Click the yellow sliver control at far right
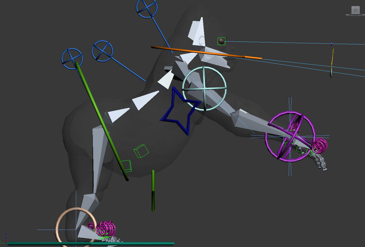This screenshot has width=365, height=247. tap(332, 62)
